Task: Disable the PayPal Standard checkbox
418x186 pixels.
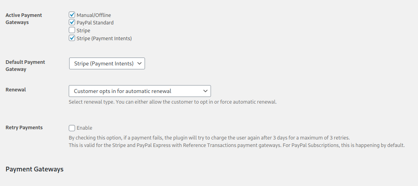Action: (x=72, y=22)
